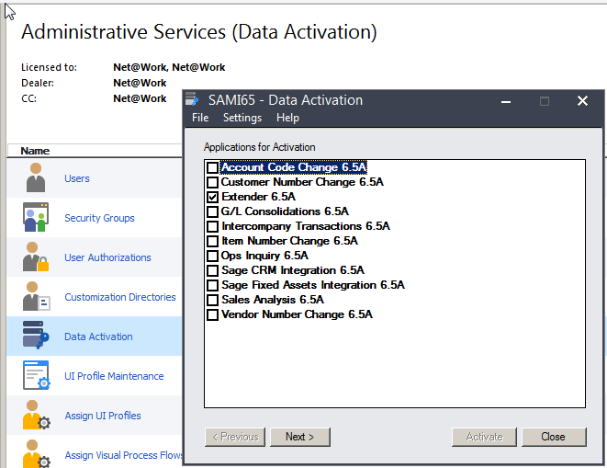Screen dimensions: 607x468
Task: Click the Name column header
Action: [x=35, y=151]
